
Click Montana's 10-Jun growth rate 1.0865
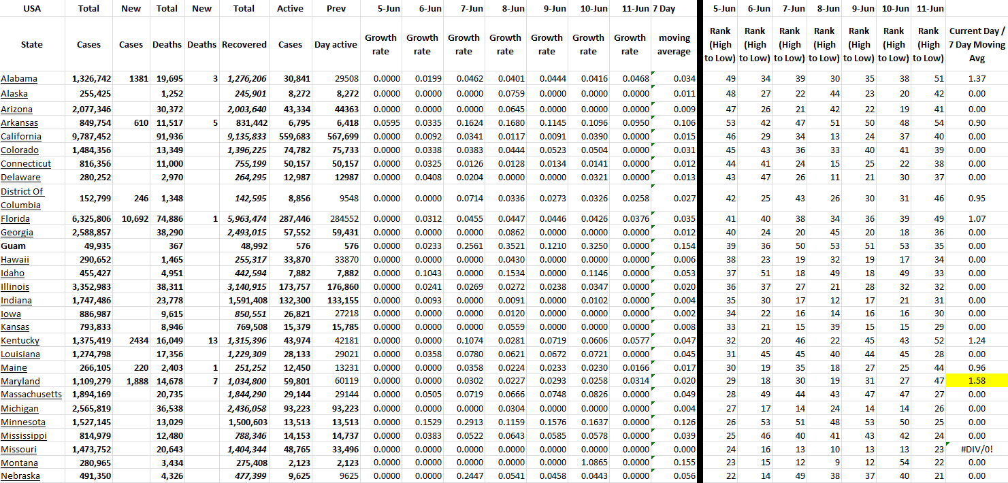click(588, 463)
